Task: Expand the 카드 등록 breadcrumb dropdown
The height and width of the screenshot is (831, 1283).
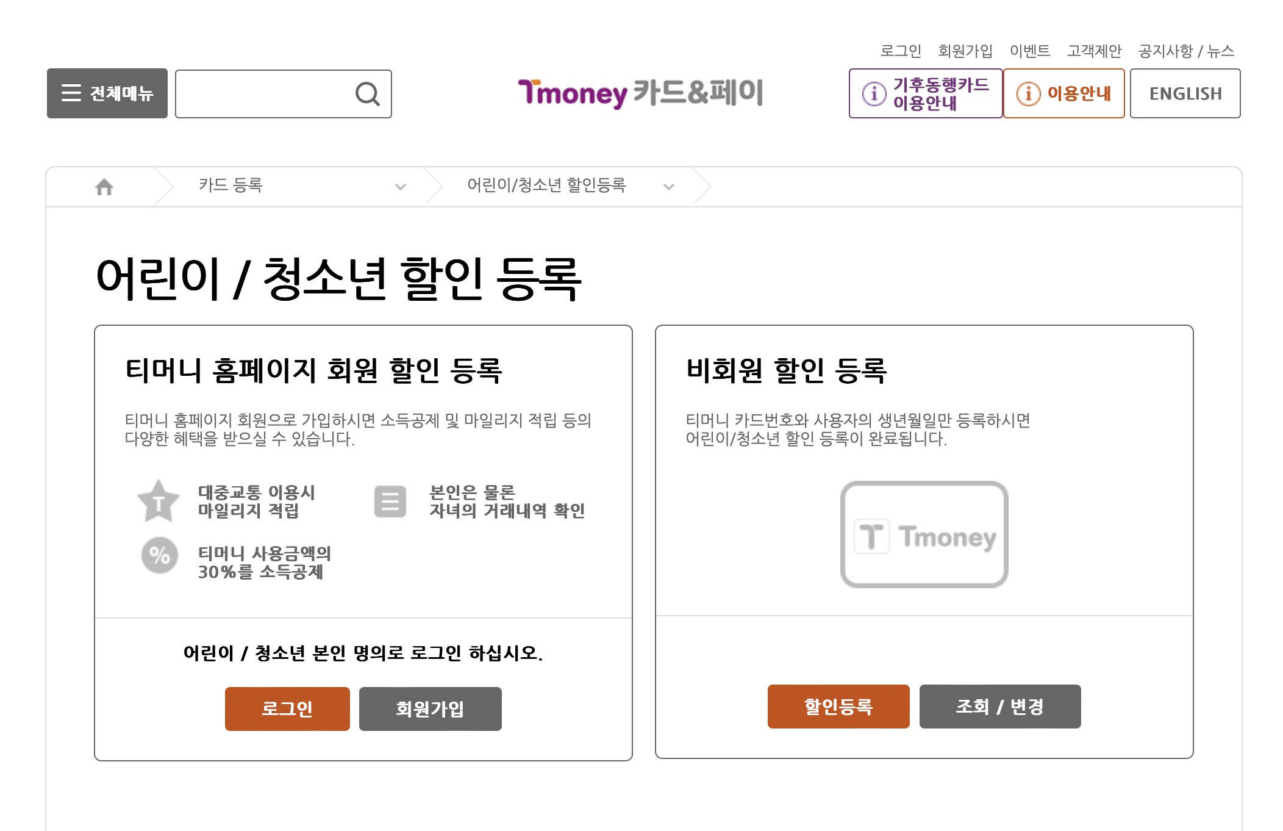Action: 399,187
